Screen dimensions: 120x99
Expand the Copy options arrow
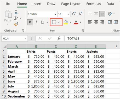[21, 18]
